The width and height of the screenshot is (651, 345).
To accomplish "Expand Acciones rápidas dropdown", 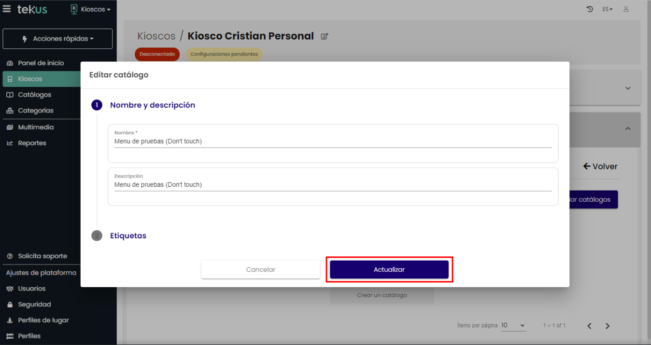I will tap(57, 39).
